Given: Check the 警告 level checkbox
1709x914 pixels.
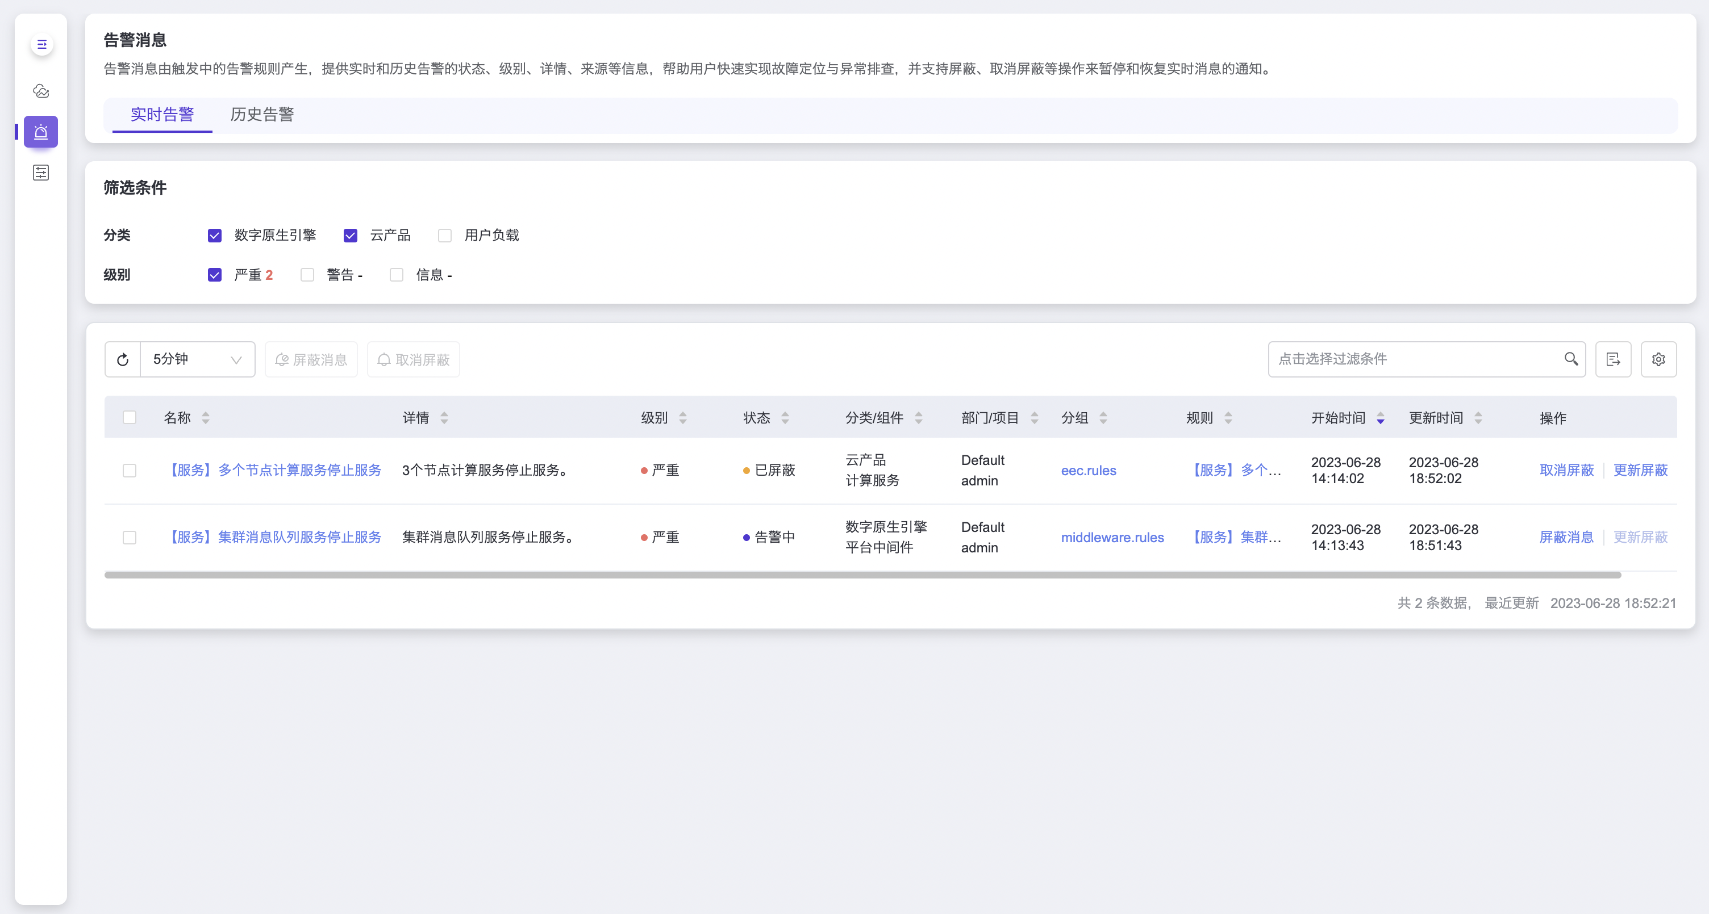Looking at the screenshot, I should [x=307, y=275].
